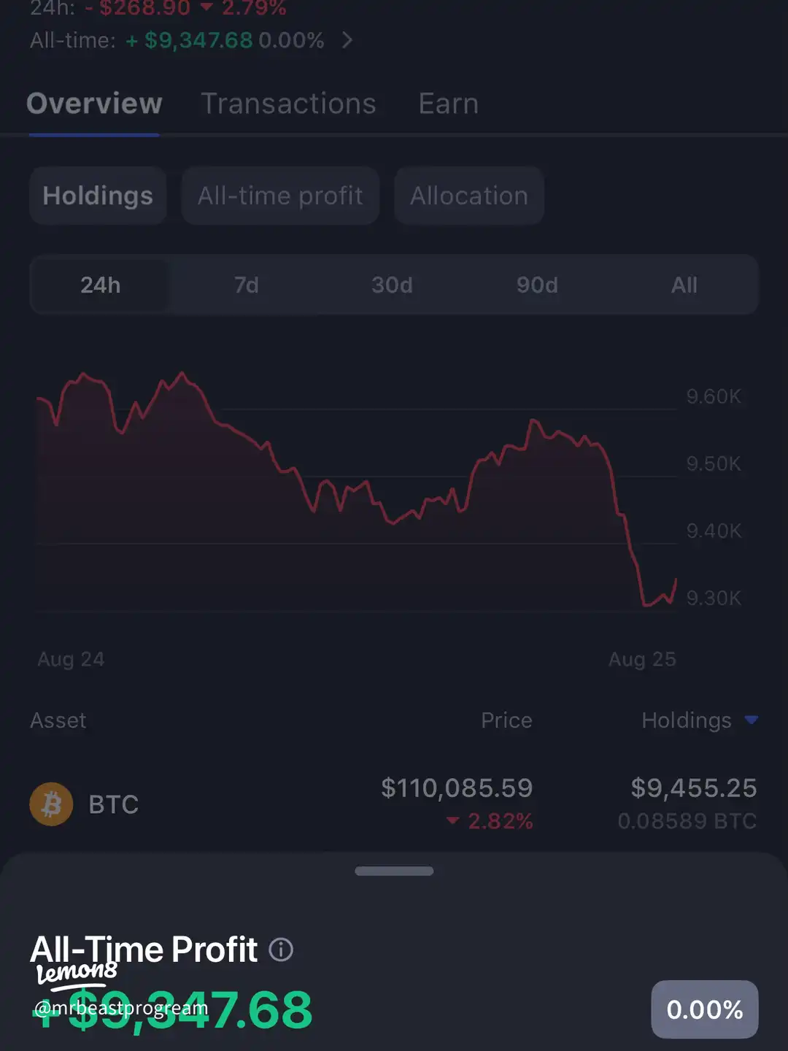This screenshot has width=788, height=1051.
Task: Click the Holdings sort arrow icon
Action: (751, 720)
